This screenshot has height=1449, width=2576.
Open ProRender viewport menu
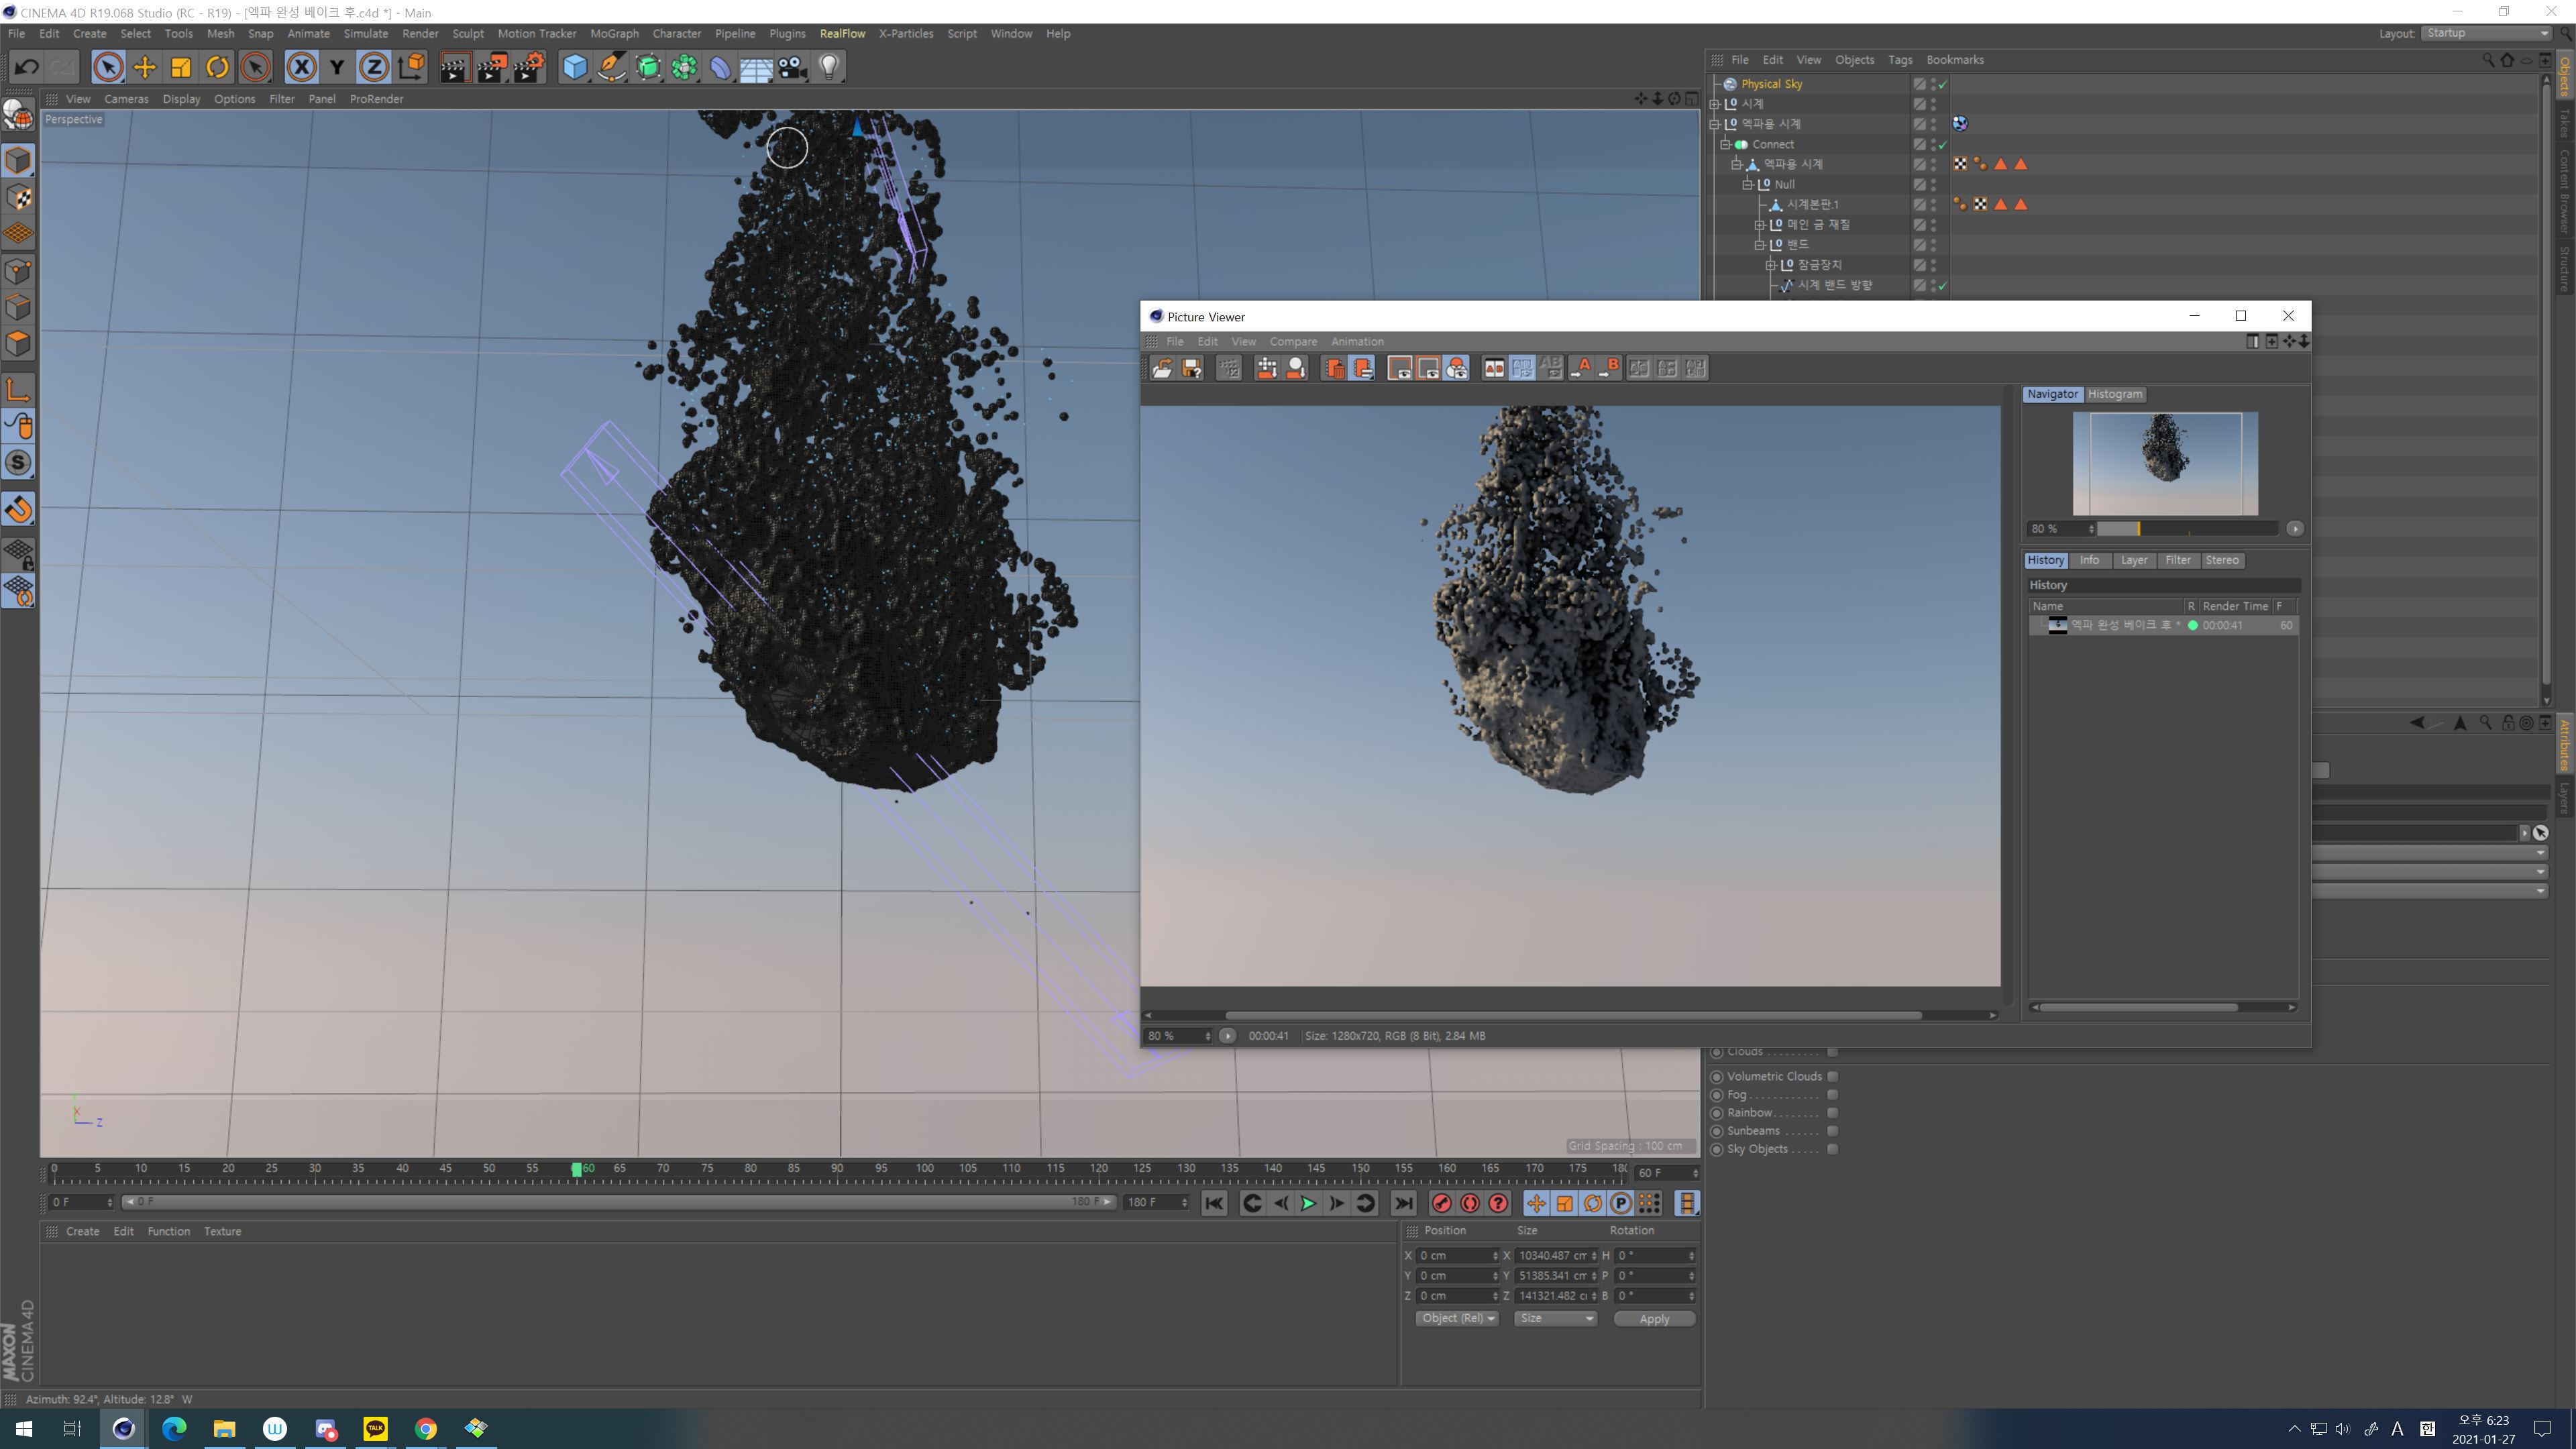pyautogui.click(x=376, y=99)
